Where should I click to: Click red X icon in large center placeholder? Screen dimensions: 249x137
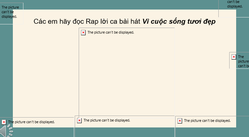click(83, 32)
